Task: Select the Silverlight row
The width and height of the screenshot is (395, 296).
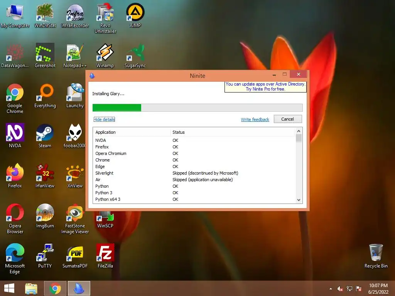Action: tap(194, 173)
